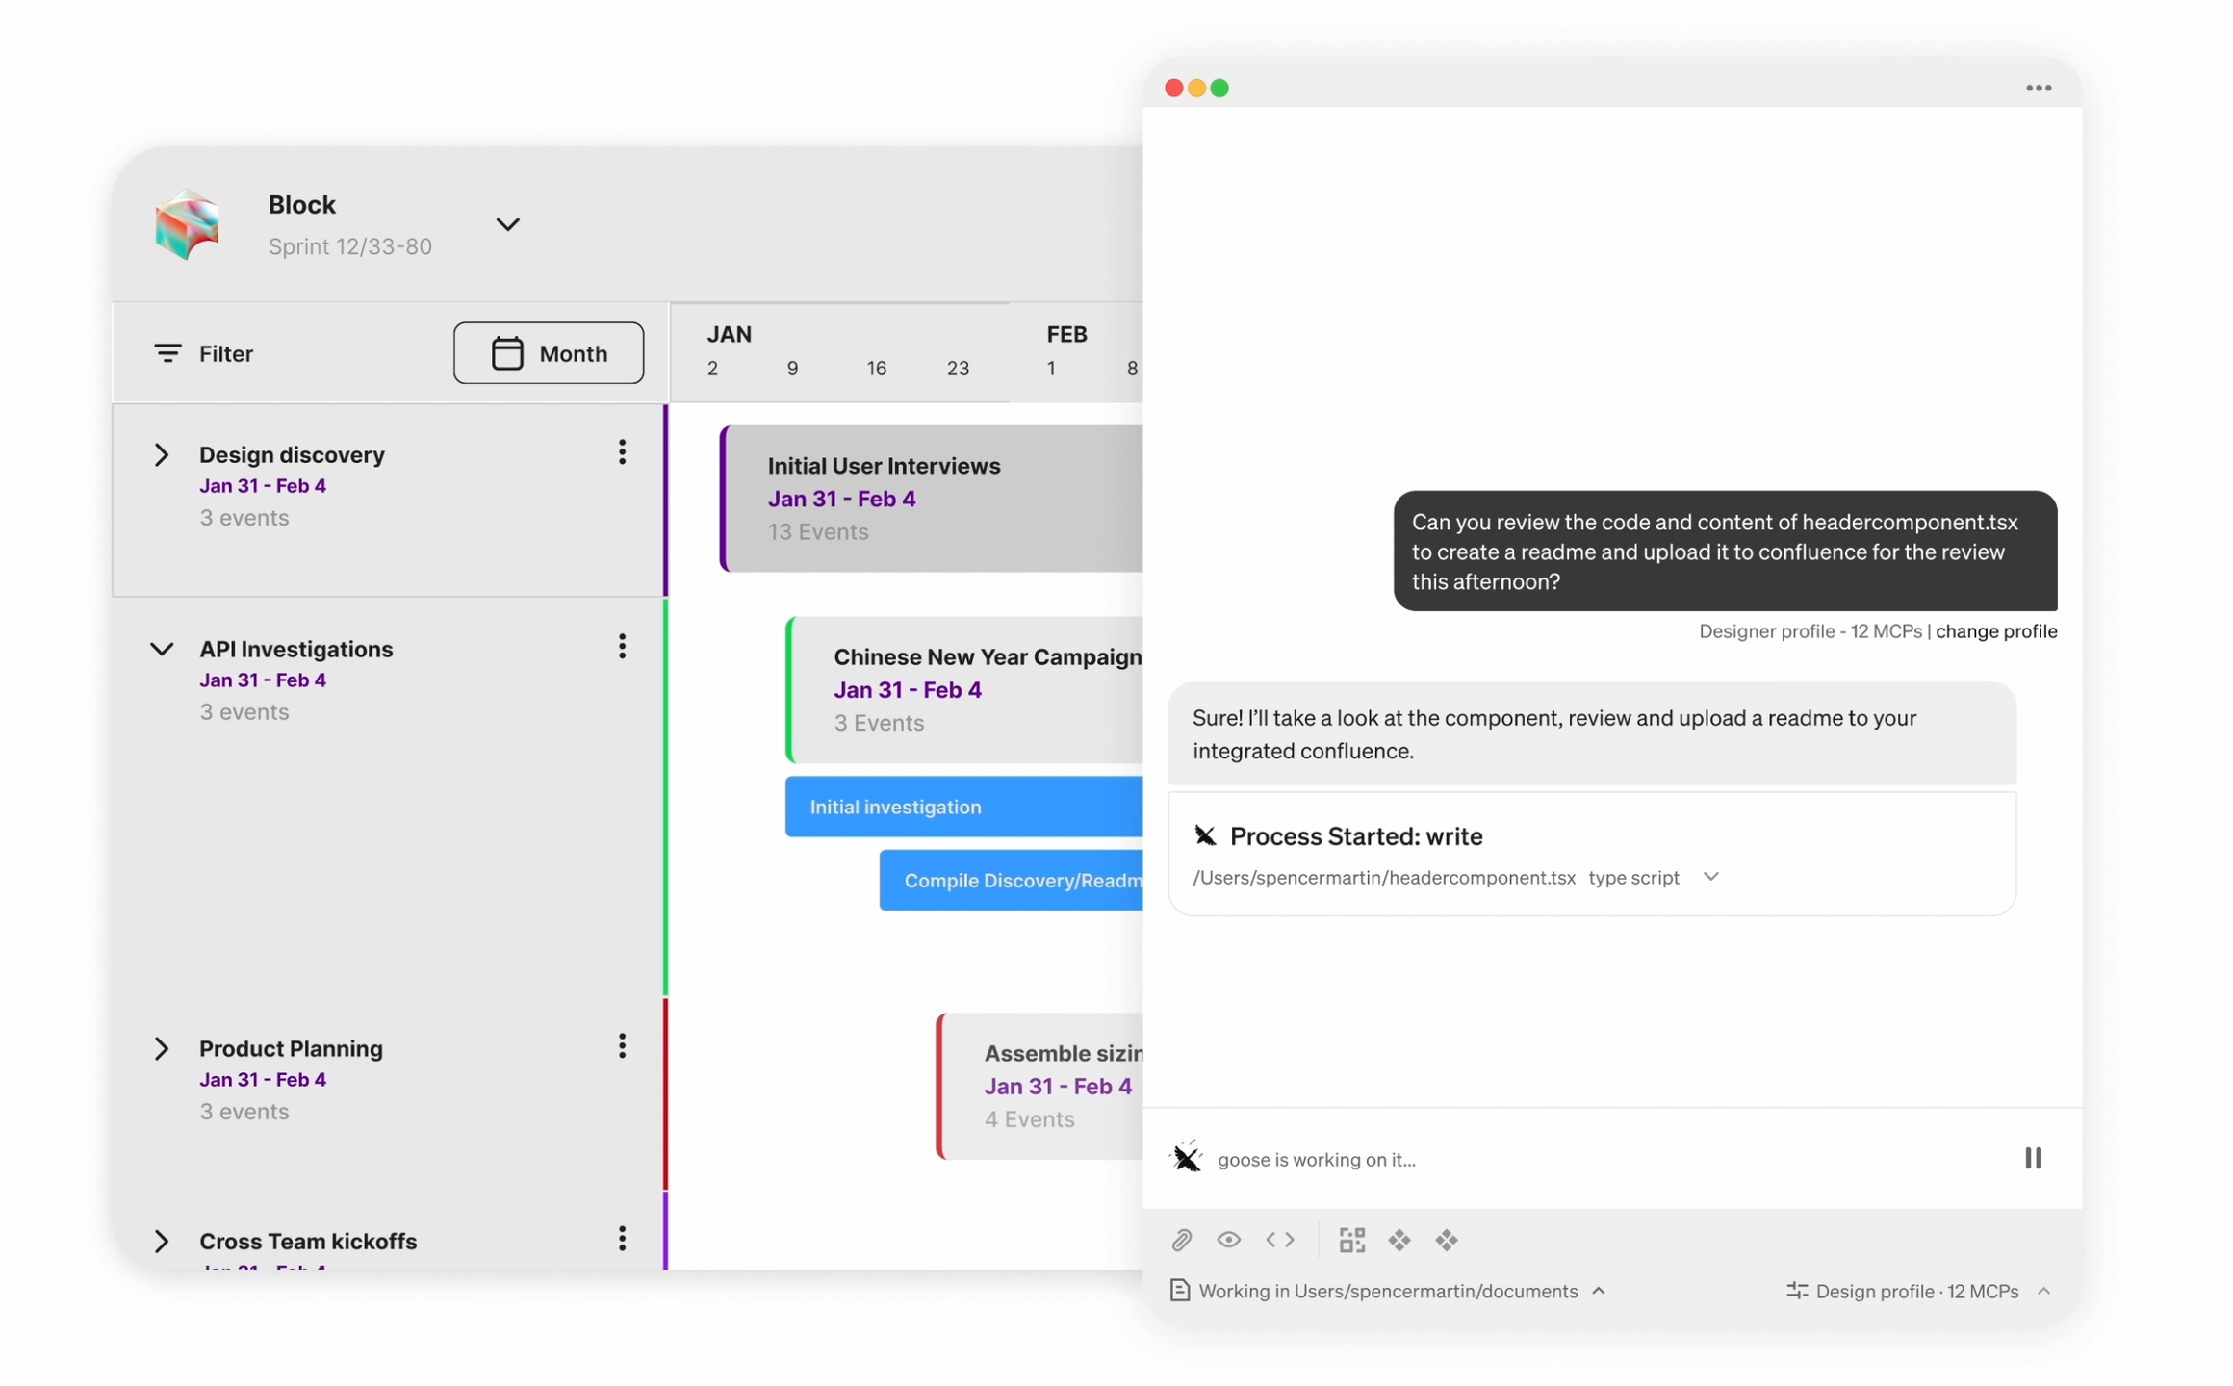
Task: Open the Block sprint dropdown chevron
Action: tap(507, 224)
